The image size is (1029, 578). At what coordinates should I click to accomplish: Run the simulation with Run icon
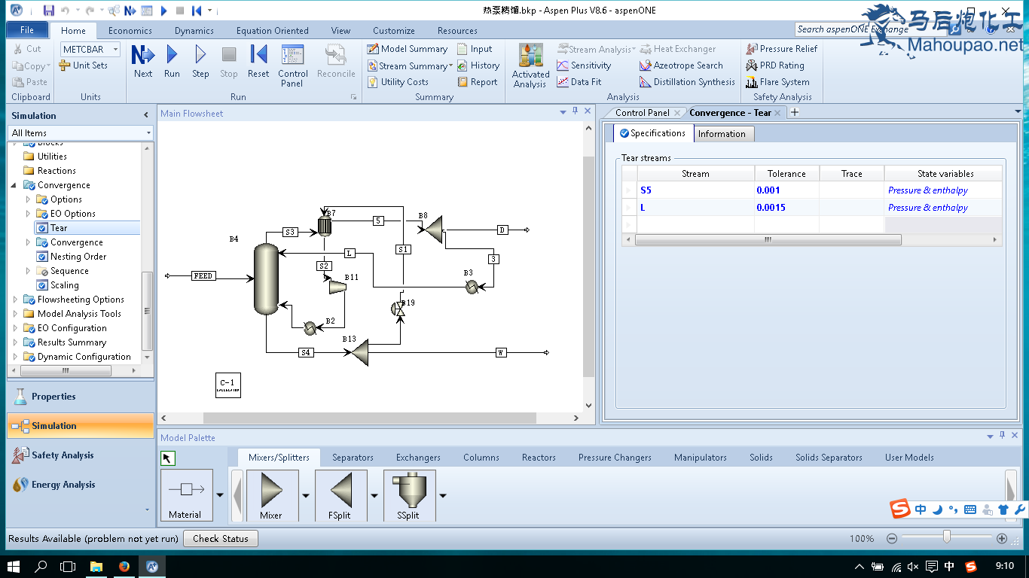pyautogui.click(x=172, y=61)
